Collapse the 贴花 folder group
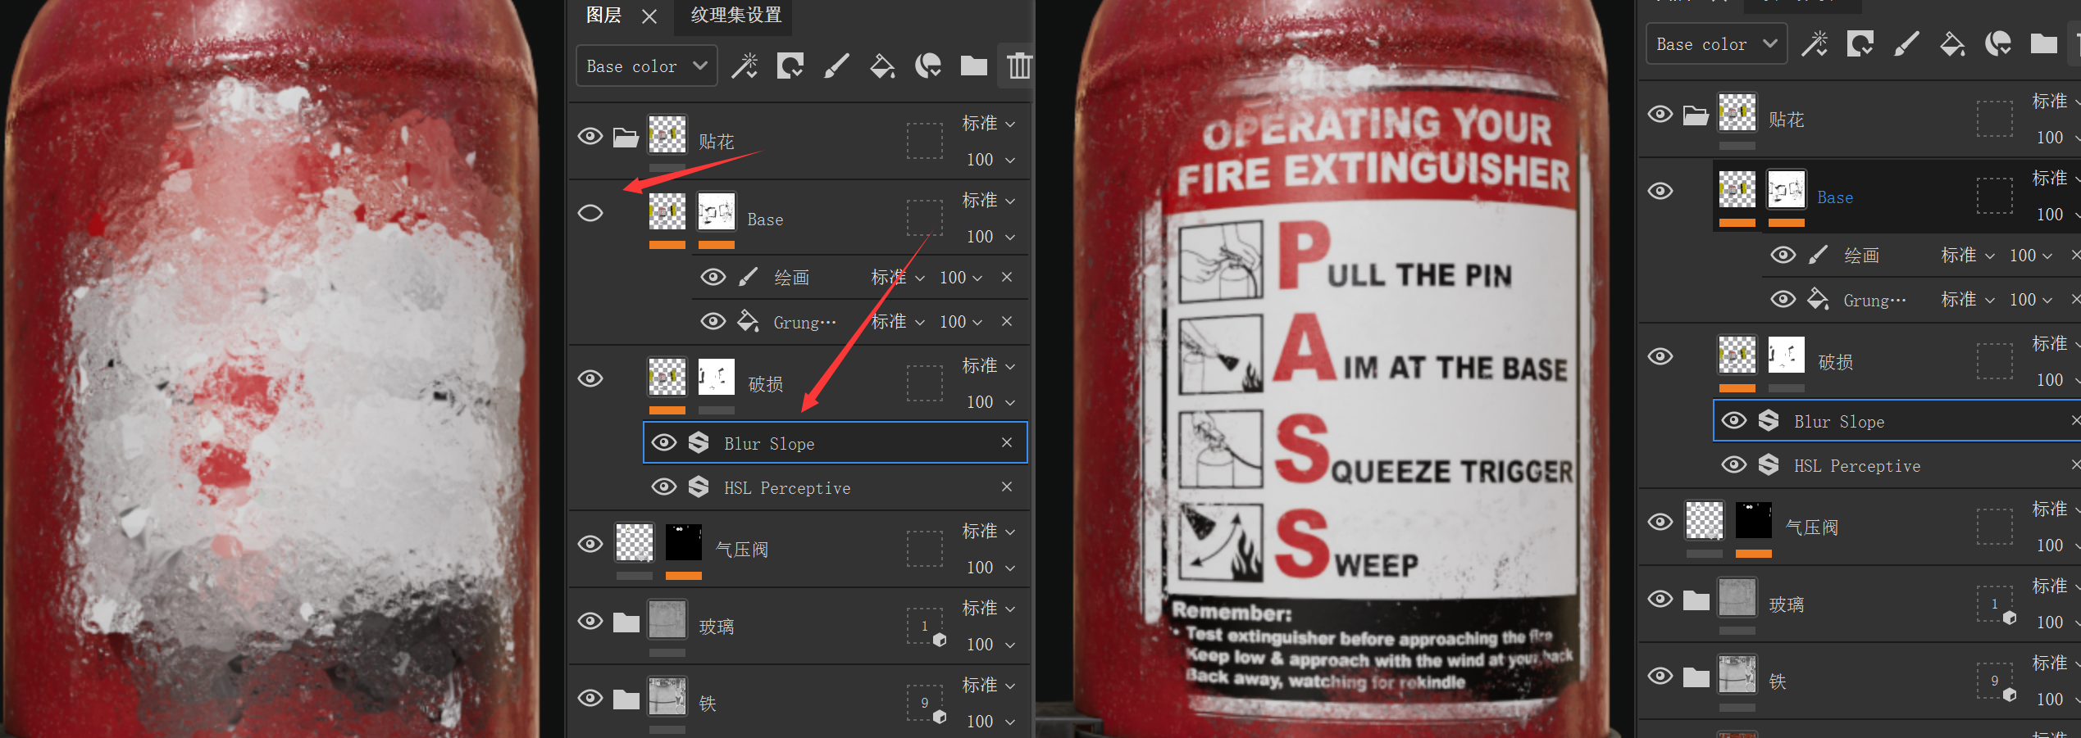 click(x=626, y=137)
